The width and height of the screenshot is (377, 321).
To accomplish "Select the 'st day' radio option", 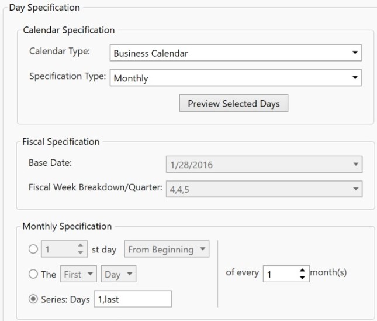I will [x=33, y=249].
